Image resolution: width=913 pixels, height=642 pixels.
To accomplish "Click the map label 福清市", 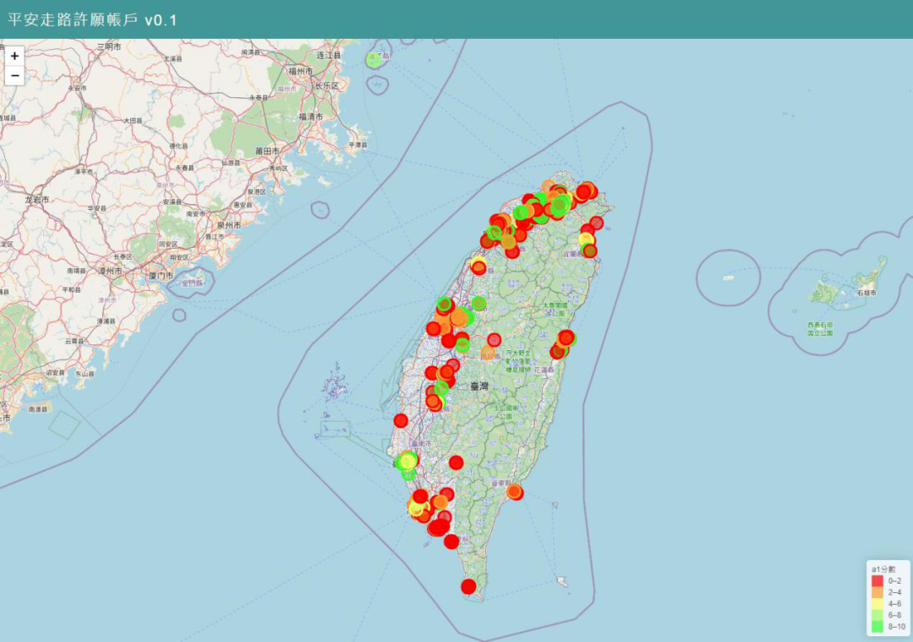I will point(310,117).
